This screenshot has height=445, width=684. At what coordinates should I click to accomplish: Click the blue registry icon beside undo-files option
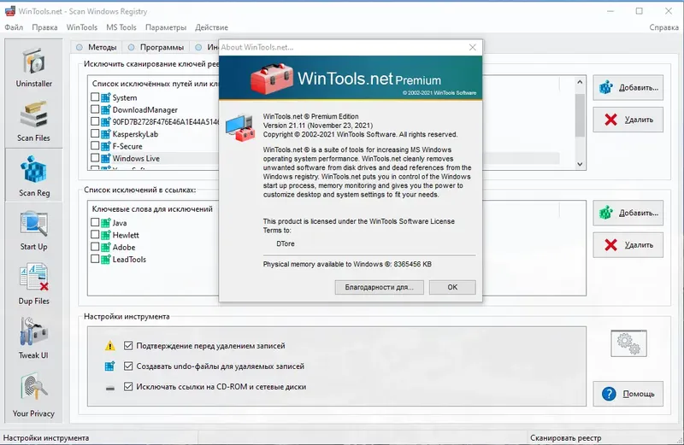[110, 366]
